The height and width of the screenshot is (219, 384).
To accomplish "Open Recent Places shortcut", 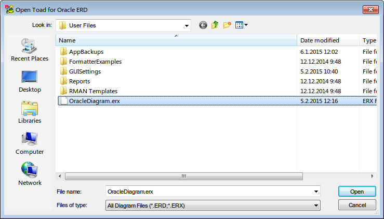I will (30, 50).
